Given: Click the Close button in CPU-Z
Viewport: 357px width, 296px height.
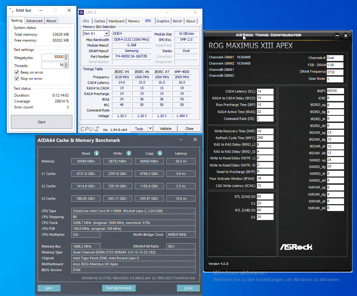Looking at the screenshot, I should (x=189, y=129).
